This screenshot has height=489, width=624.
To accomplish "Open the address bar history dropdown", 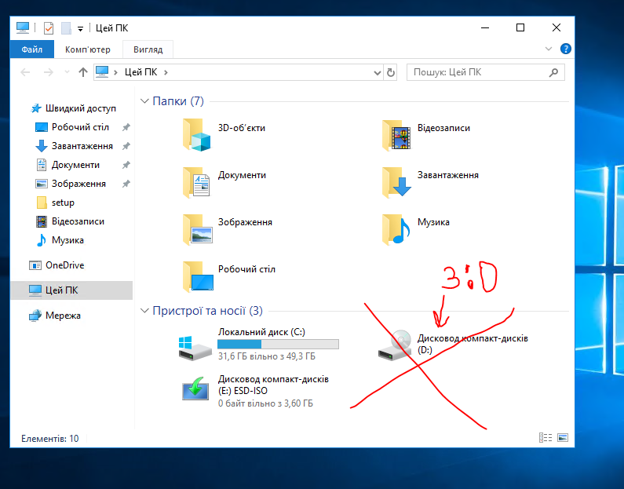I will click(377, 72).
